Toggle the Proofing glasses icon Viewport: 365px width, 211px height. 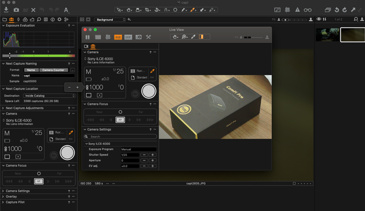pos(308,10)
